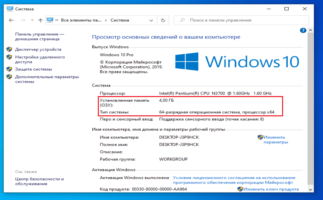323x200 pixels.
Task: Click the heading 'Просмотр основных сведений о вашем компьютере'
Action: 166,37
